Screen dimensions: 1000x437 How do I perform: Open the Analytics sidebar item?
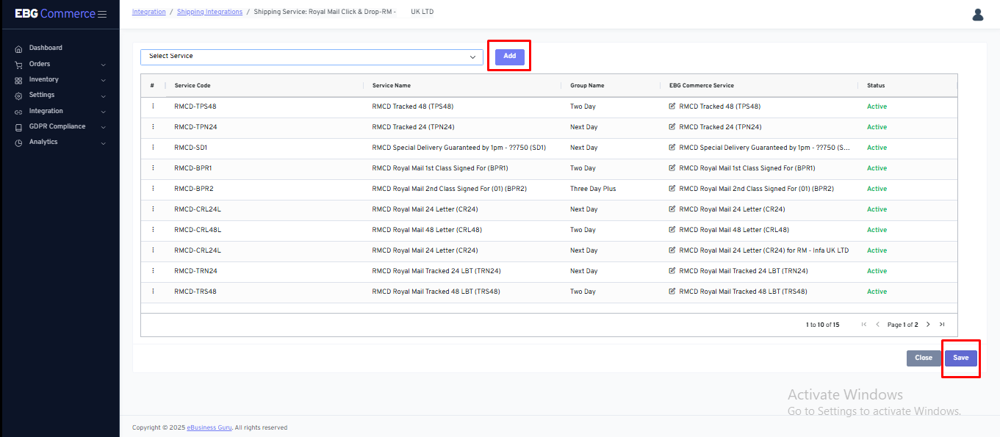pyautogui.click(x=43, y=142)
